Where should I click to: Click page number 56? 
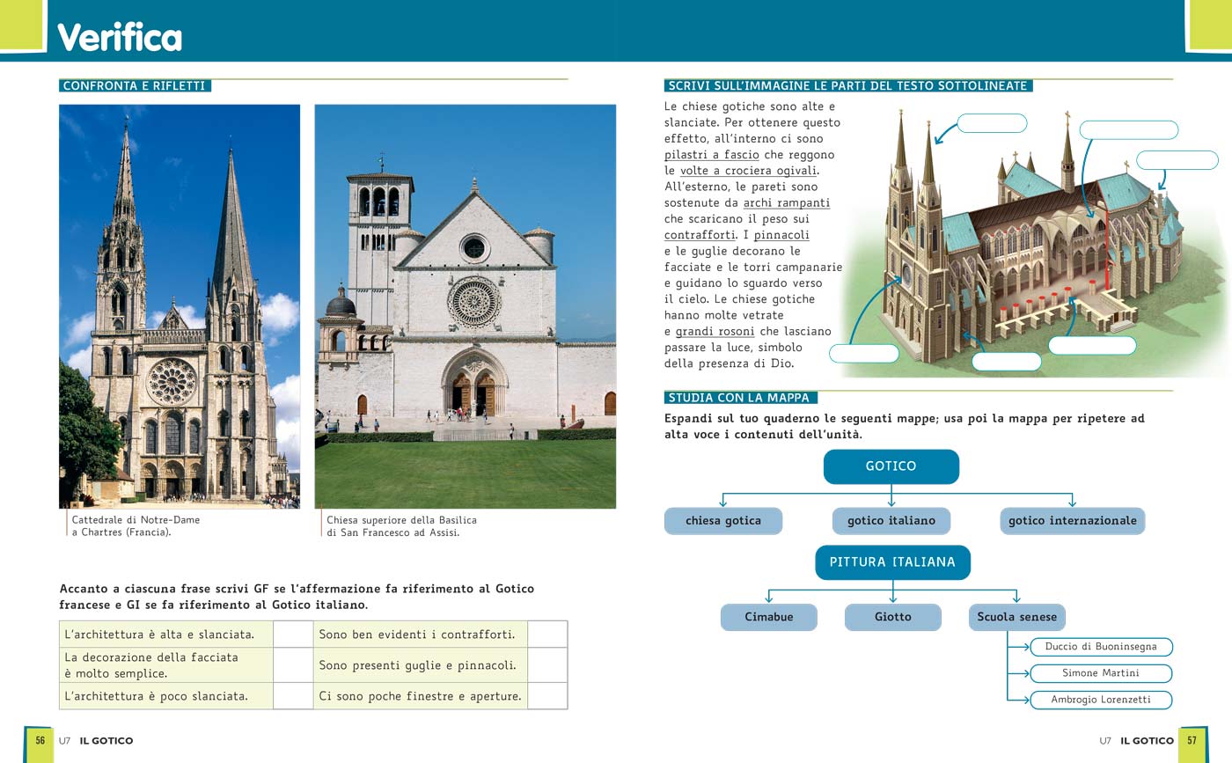pyautogui.click(x=40, y=741)
